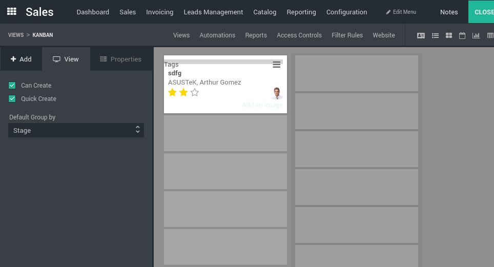Switch to the kanban view icon

(449, 35)
